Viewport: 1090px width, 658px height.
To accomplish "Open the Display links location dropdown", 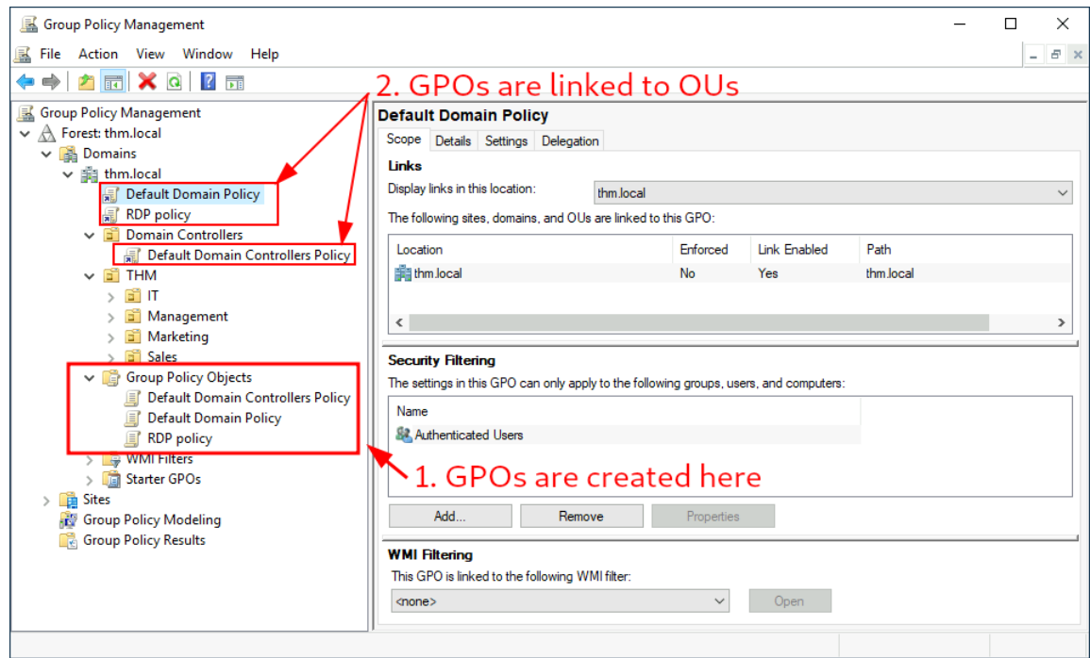I will point(832,193).
